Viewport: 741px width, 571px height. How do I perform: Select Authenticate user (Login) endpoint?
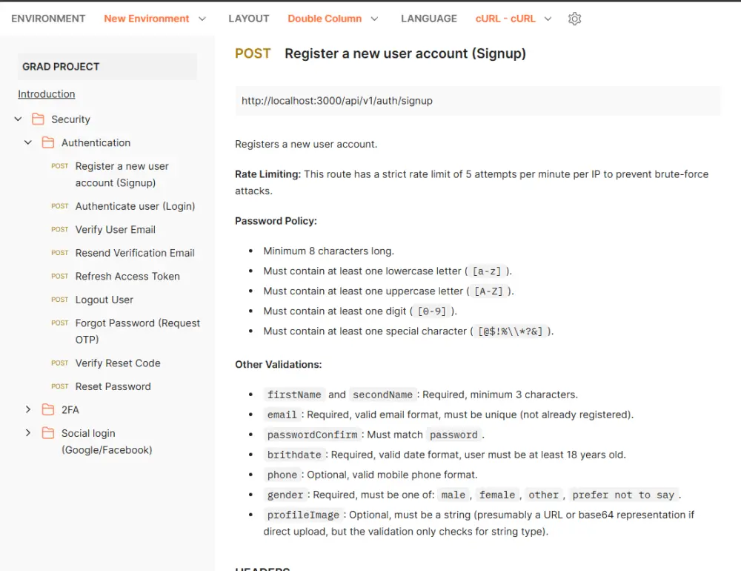(135, 206)
